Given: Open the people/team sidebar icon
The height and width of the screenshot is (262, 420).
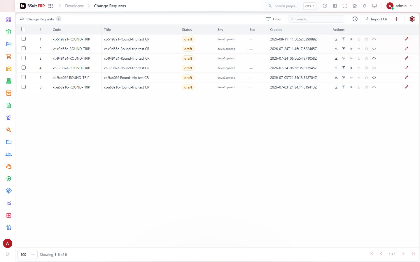Looking at the screenshot, I should [9, 154].
